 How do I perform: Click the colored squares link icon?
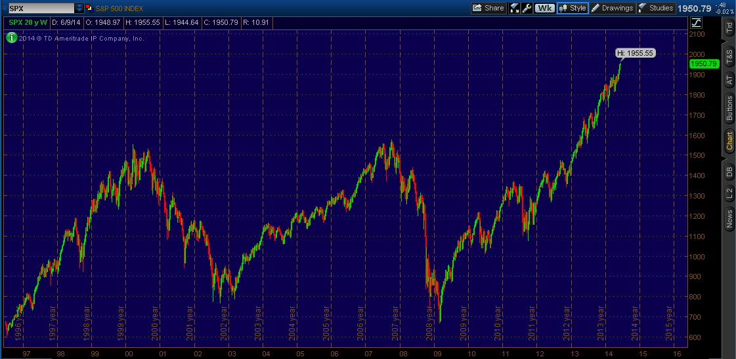coord(89,8)
